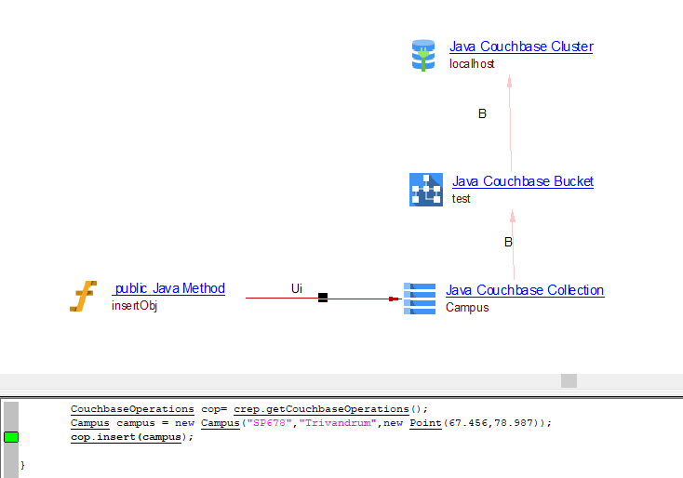Click the B label below the Cluster
Screen dimensions: 683x478
tap(482, 113)
